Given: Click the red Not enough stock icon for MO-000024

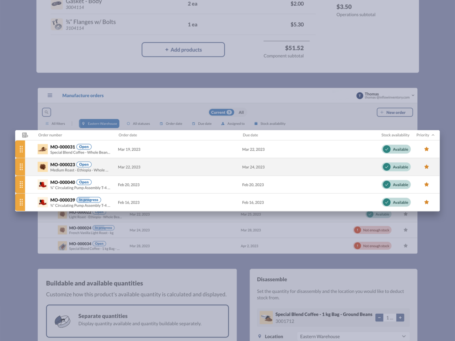Looking at the screenshot, I should [357, 230].
